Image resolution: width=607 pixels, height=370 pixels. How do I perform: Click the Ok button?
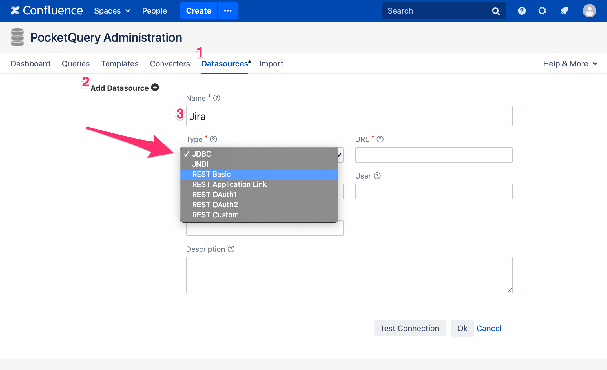click(462, 328)
